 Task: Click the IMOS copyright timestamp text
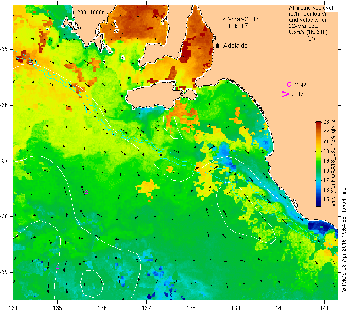344,240
